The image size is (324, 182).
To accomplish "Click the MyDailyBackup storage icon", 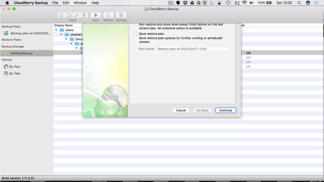I will 6,53.
